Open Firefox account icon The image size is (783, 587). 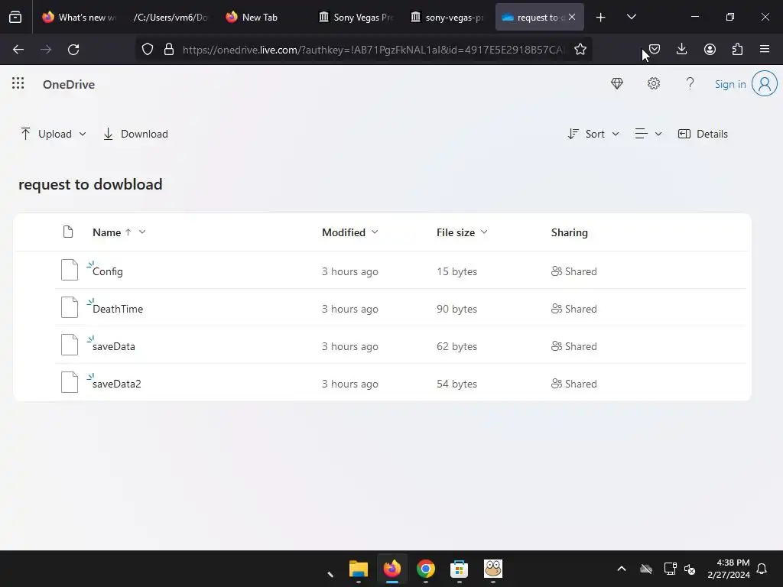click(x=710, y=49)
